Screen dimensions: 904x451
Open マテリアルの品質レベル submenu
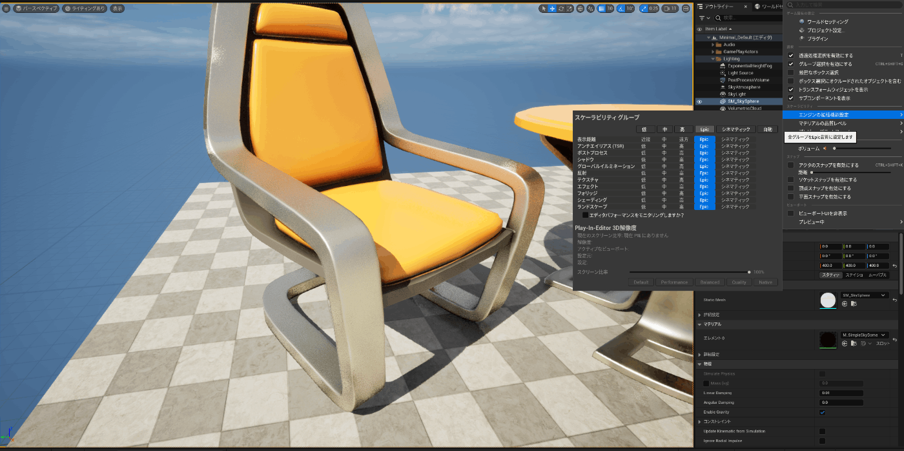(843, 123)
